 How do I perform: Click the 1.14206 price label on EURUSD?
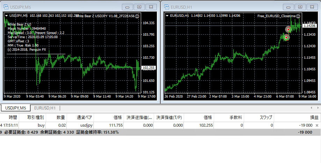pos(309,26)
